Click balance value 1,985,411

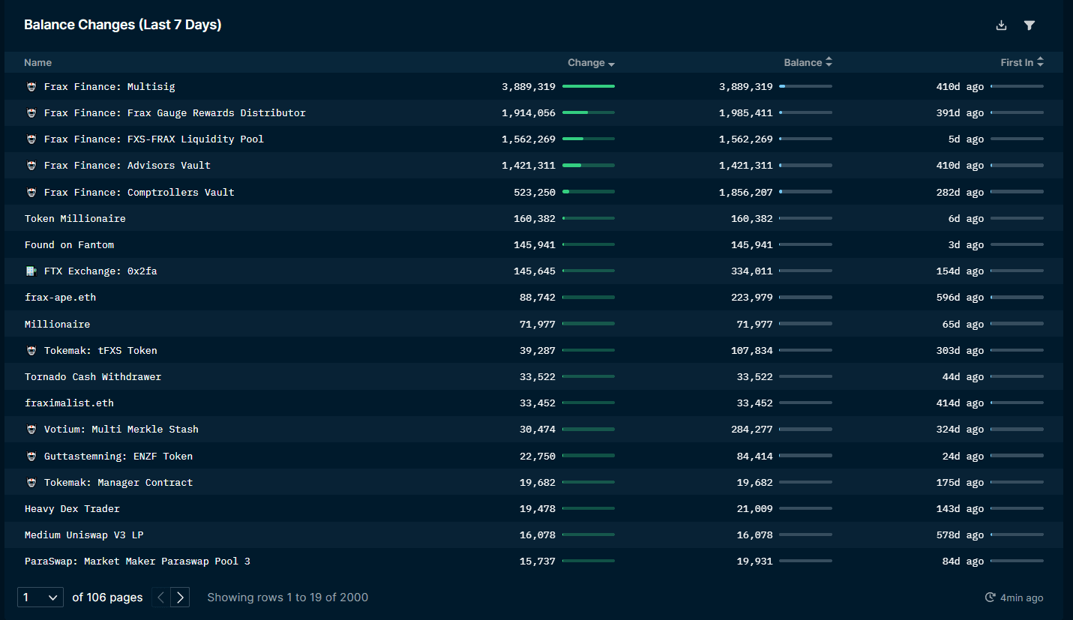tap(745, 113)
